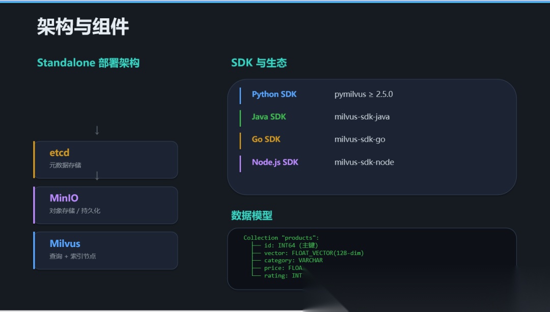Click the 查询 + 索引节点 subtitle
550x312 pixels.
pos(73,256)
